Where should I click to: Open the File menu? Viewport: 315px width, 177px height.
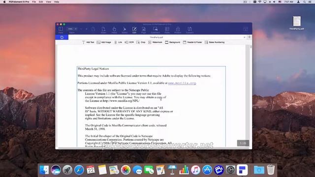coord(34,1)
